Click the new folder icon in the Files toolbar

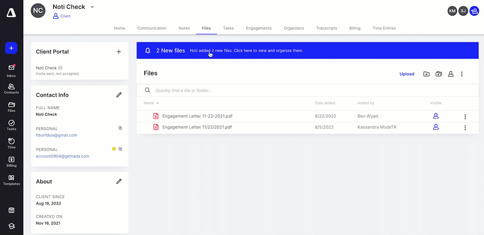426,74
